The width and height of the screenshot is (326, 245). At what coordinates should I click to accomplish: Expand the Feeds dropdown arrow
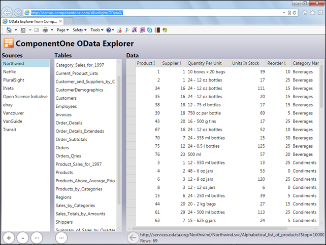point(30,30)
